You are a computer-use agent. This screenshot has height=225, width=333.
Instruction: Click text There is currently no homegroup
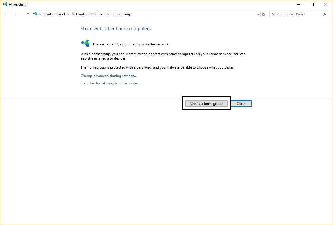[x=131, y=44]
